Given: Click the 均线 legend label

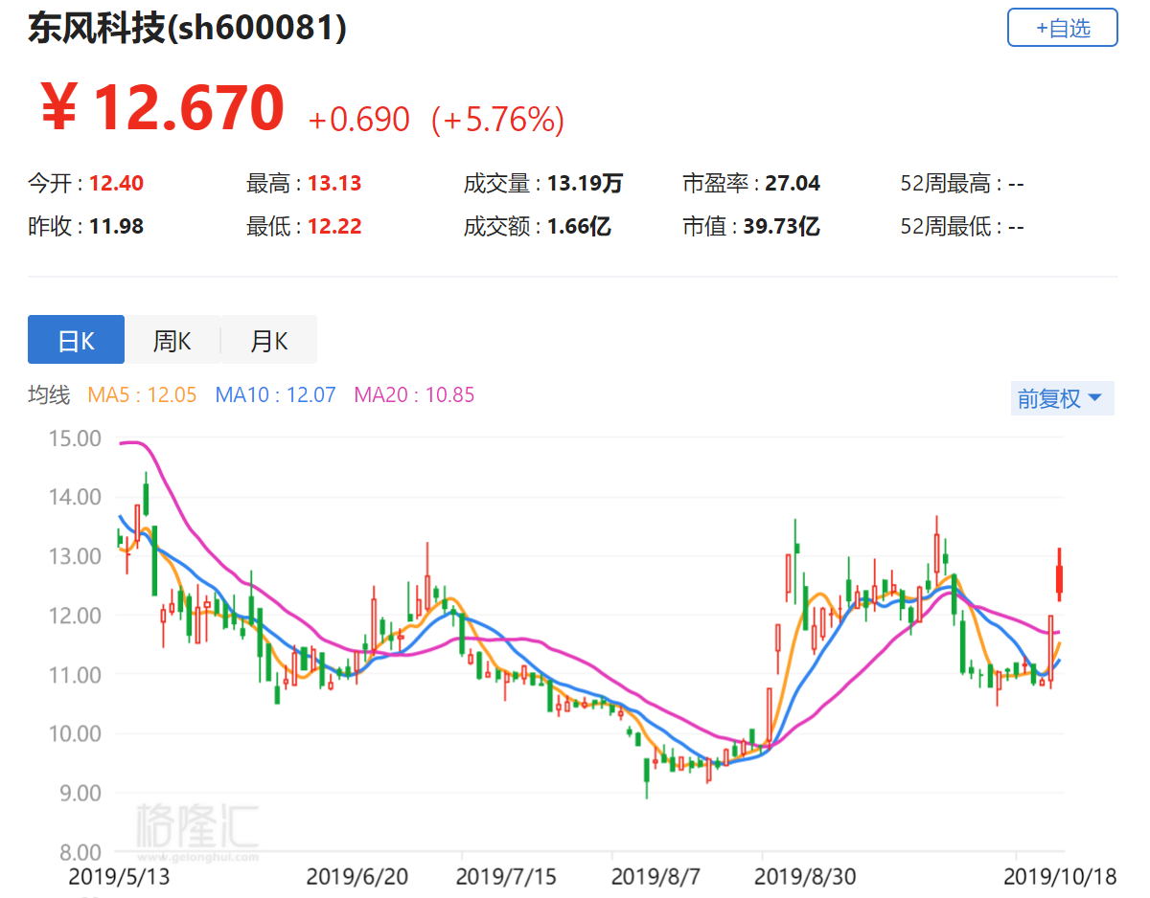Looking at the screenshot, I should click(49, 394).
